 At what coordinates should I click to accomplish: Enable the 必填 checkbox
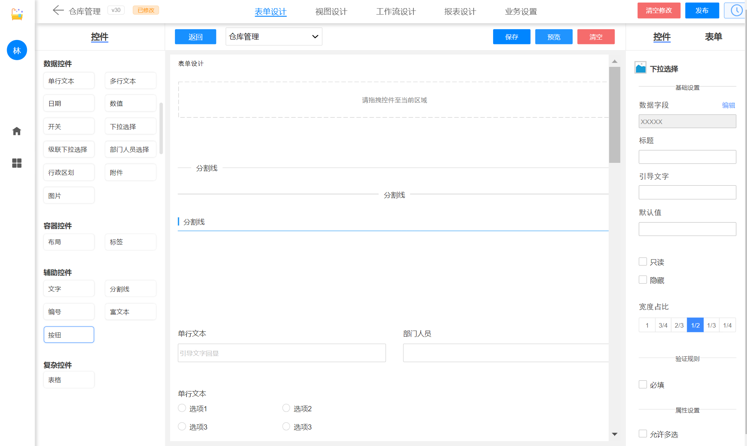[x=643, y=384]
